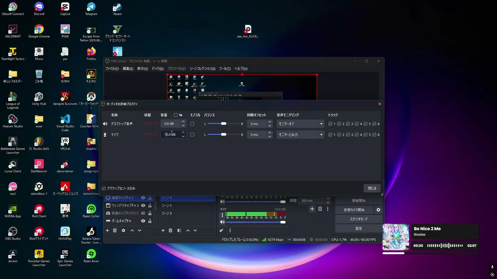Open Visual Studio Code shortcut
Viewport: 497px width, 279px height.
(x=65, y=123)
